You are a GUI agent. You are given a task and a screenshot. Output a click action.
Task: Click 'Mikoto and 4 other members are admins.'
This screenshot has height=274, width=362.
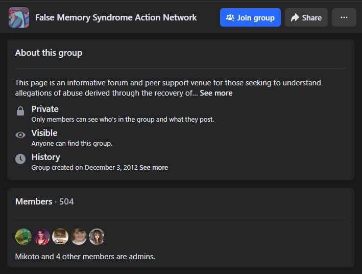tap(85, 257)
